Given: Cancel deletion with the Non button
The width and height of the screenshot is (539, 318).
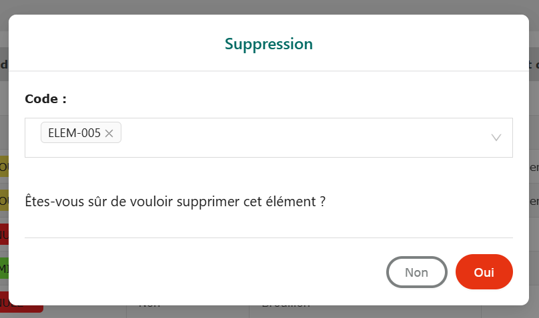Looking at the screenshot, I should (x=417, y=273).
